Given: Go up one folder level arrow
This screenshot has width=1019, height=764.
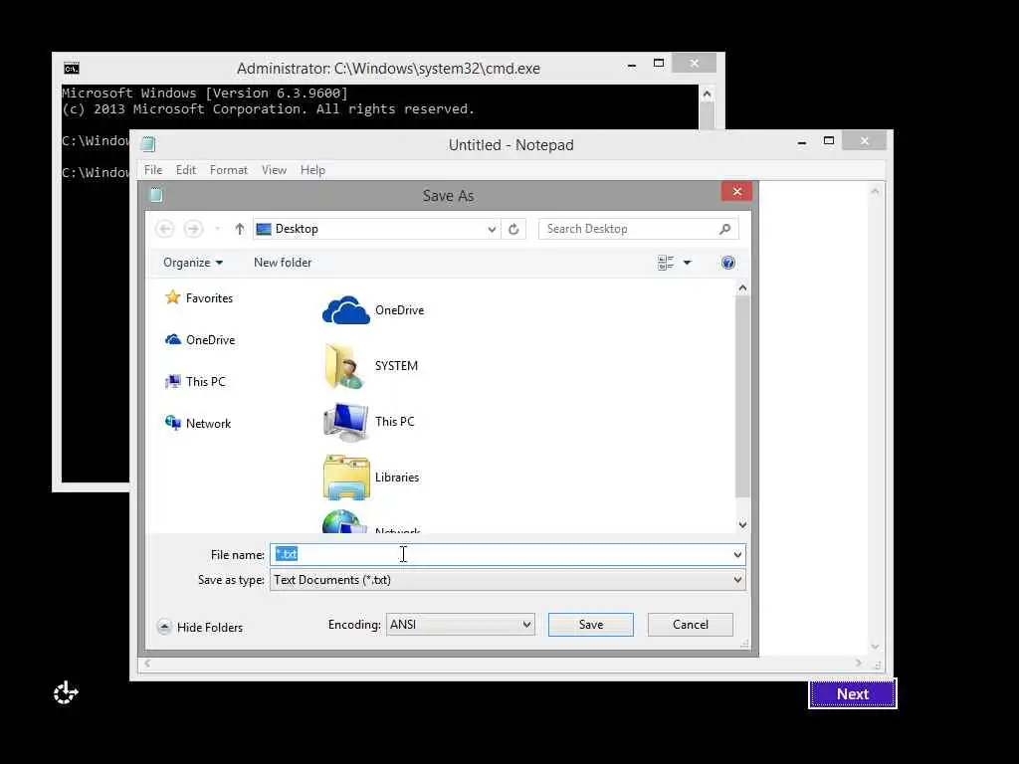Looking at the screenshot, I should (x=239, y=229).
